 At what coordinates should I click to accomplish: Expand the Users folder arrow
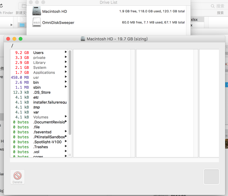(x=66, y=52)
